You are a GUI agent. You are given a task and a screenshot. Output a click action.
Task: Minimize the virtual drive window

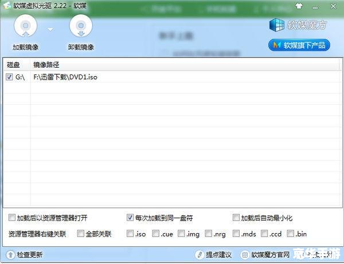(x=315, y=7)
